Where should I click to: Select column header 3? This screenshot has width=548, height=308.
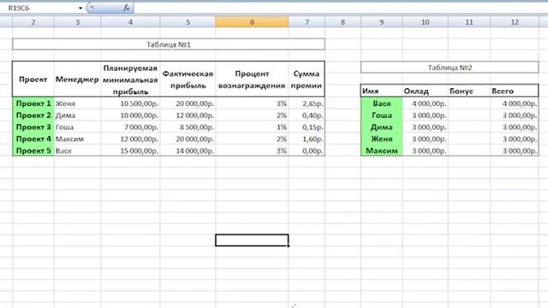coord(78,22)
